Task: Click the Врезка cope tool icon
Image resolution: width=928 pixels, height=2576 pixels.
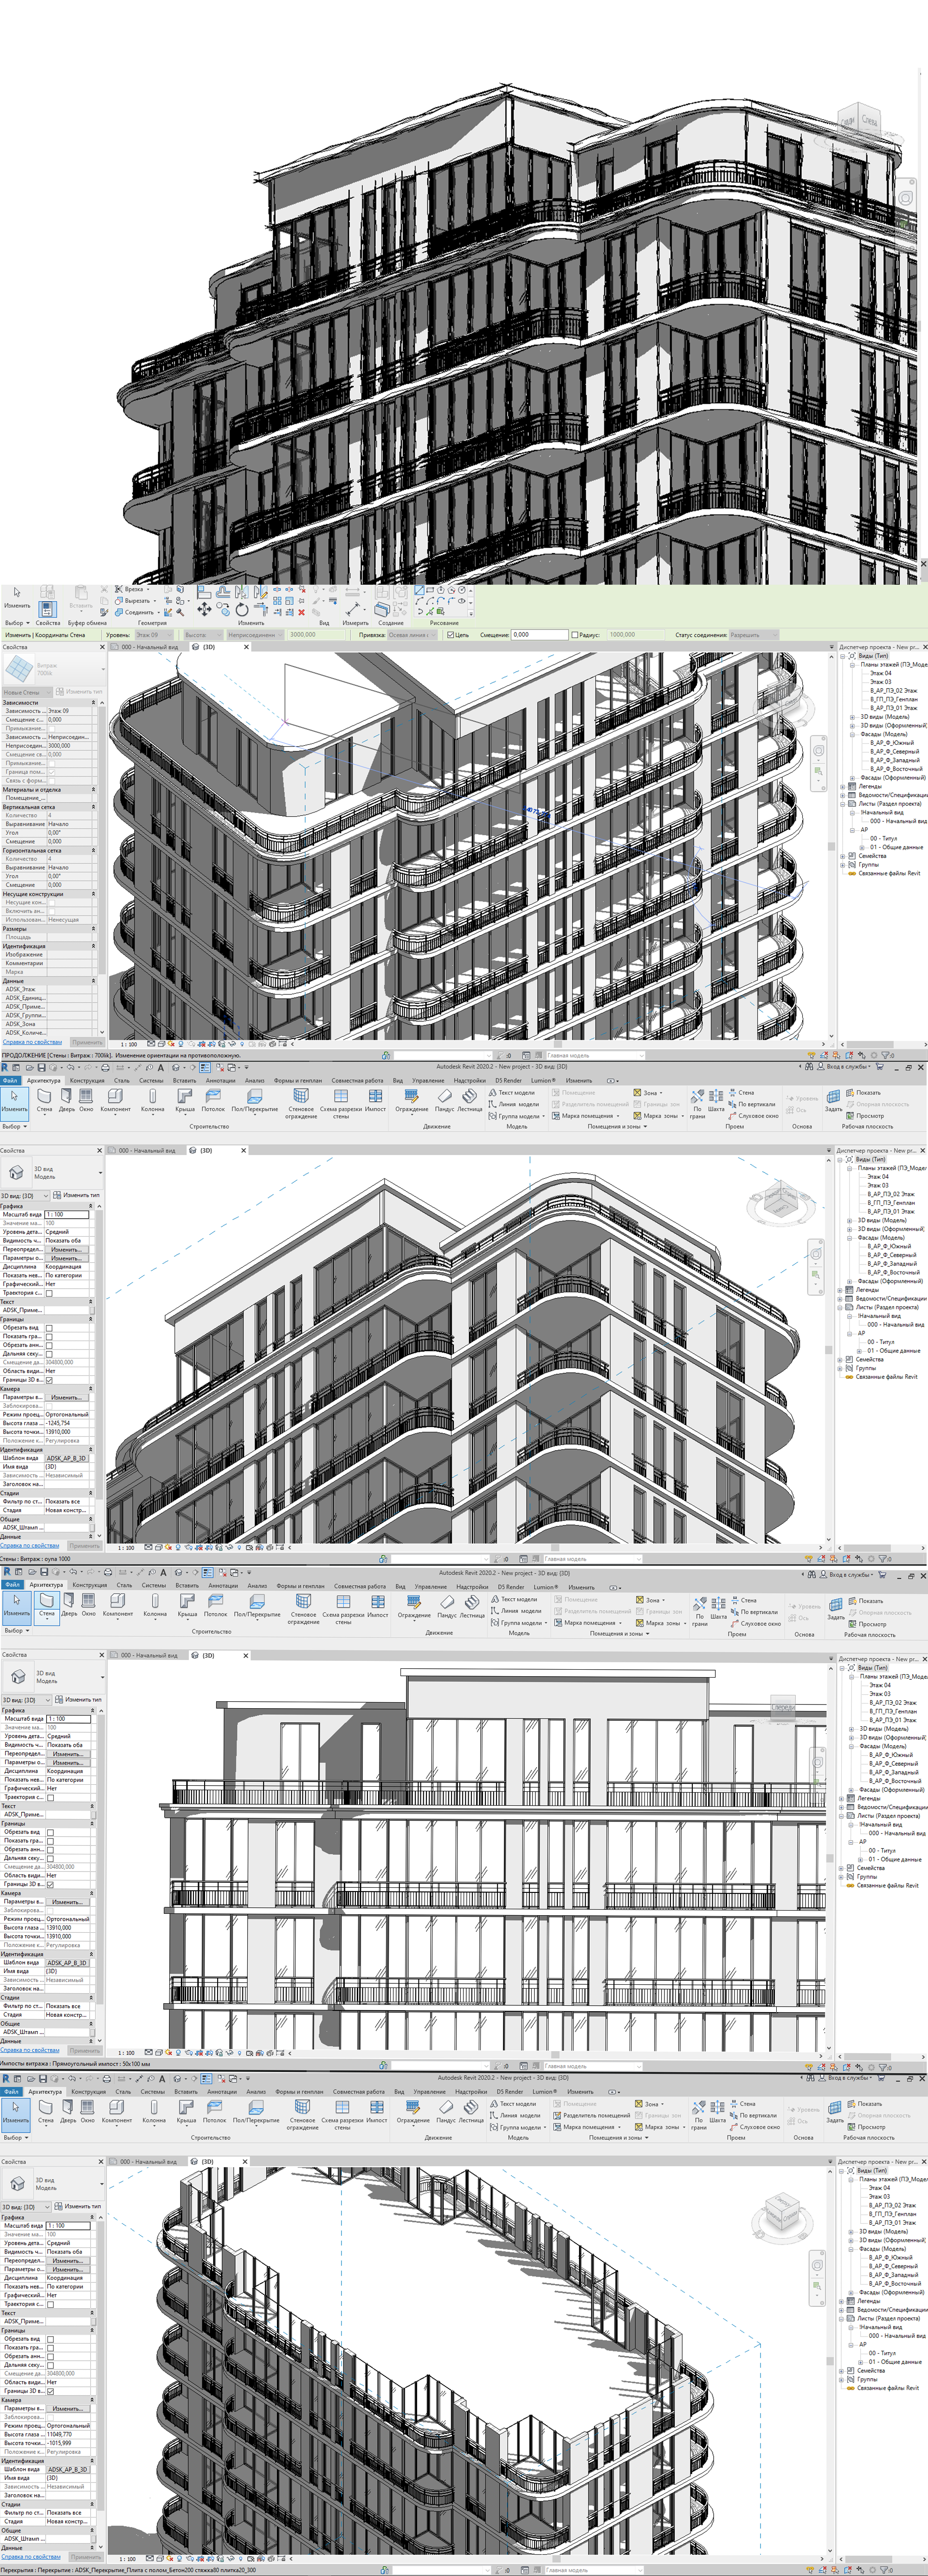Action: click(x=118, y=589)
